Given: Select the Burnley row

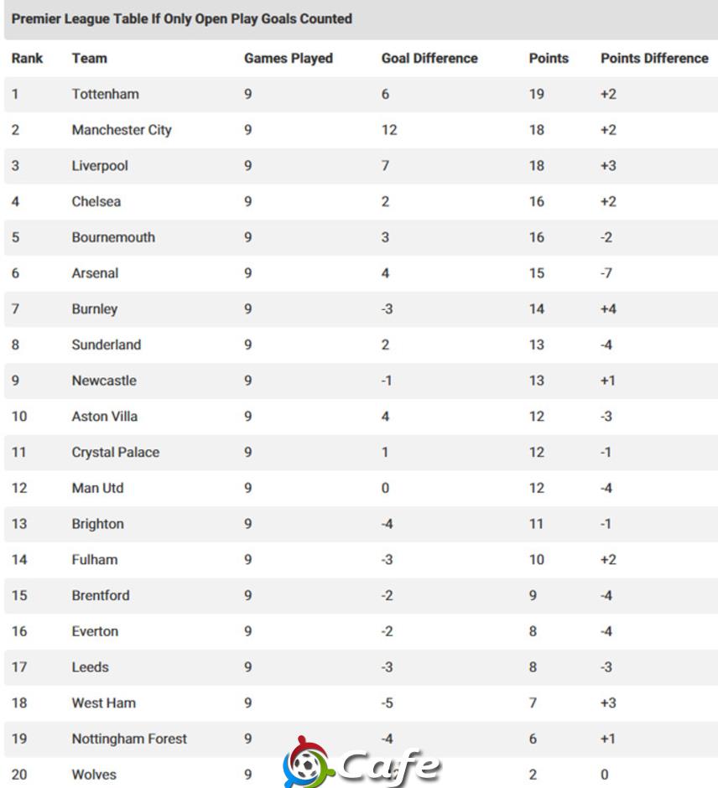Looking at the screenshot, I should coord(359,309).
